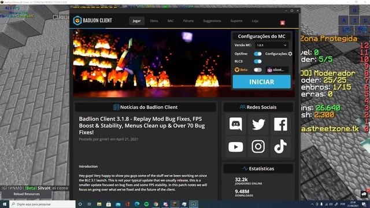Click the Zona Protegida text in game

tap(329, 39)
